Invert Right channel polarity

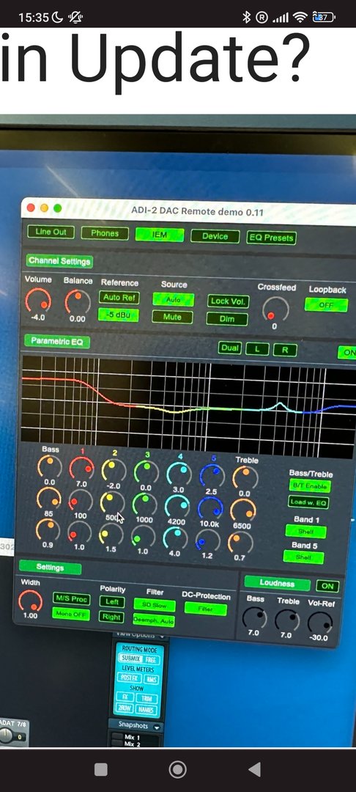point(111,617)
